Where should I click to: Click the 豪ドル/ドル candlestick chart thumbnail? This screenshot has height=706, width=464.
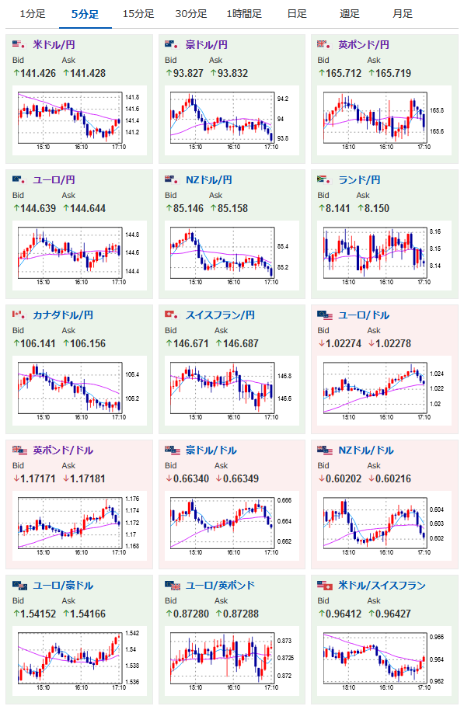pos(232,526)
